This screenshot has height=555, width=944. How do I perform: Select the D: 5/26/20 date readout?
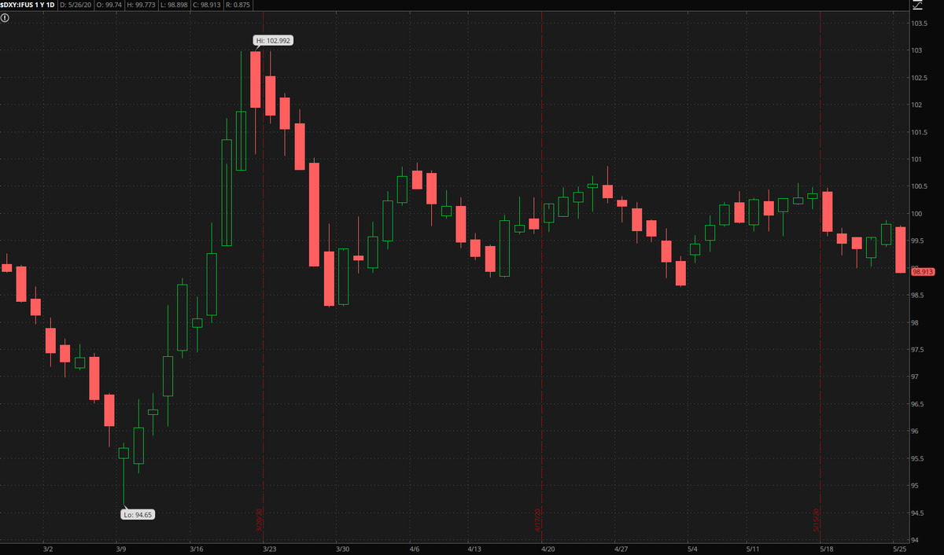(76, 6)
